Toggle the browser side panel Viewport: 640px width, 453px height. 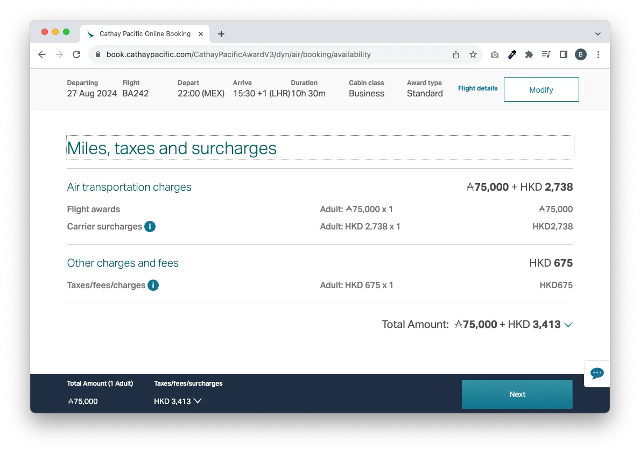(563, 54)
